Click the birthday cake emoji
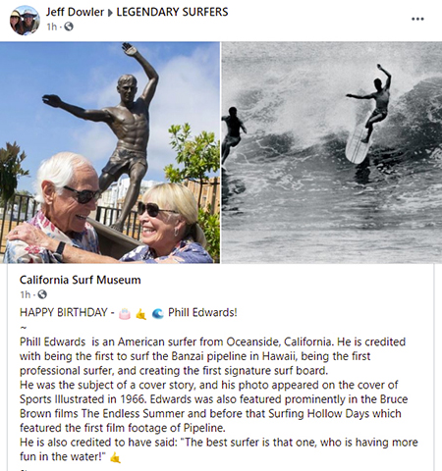 125,313
